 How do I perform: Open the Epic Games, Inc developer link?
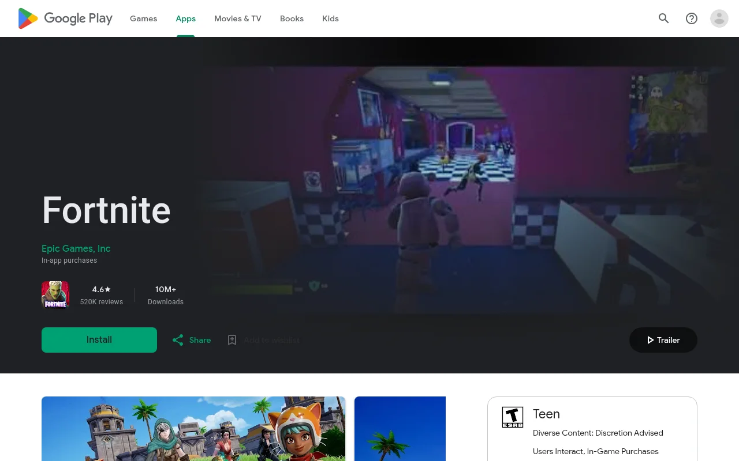pyautogui.click(x=76, y=248)
